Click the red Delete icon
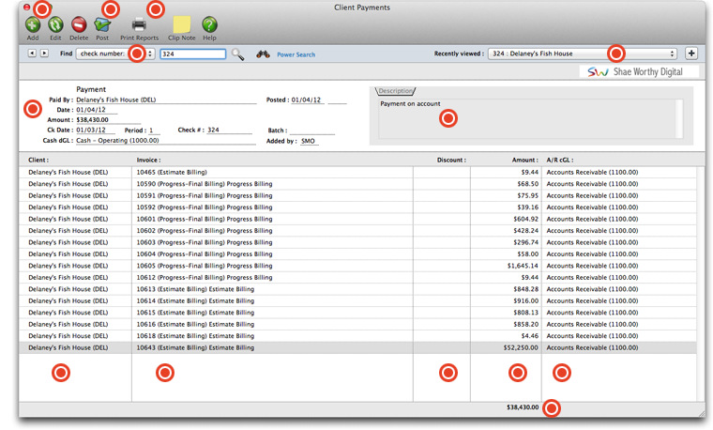 (x=79, y=24)
